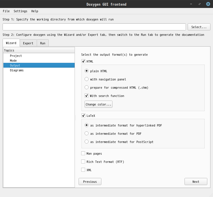Switch to the Run tab
This screenshot has height=197, width=213.
[43, 43]
